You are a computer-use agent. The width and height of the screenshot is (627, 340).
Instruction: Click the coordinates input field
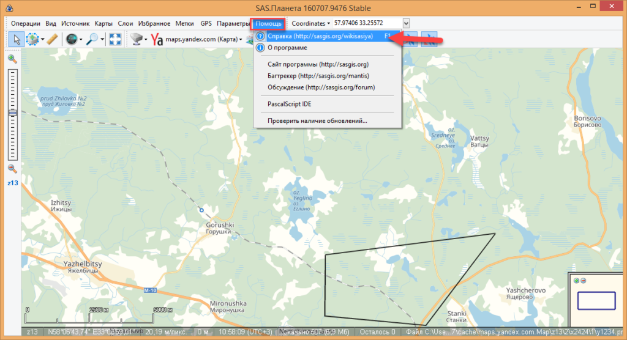click(x=366, y=23)
